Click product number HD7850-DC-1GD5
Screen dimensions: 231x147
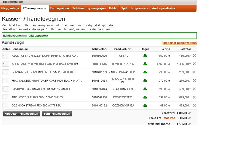[x=123, y=64]
